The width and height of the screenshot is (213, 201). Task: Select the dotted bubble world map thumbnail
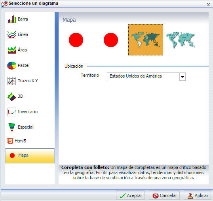click(x=181, y=40)
